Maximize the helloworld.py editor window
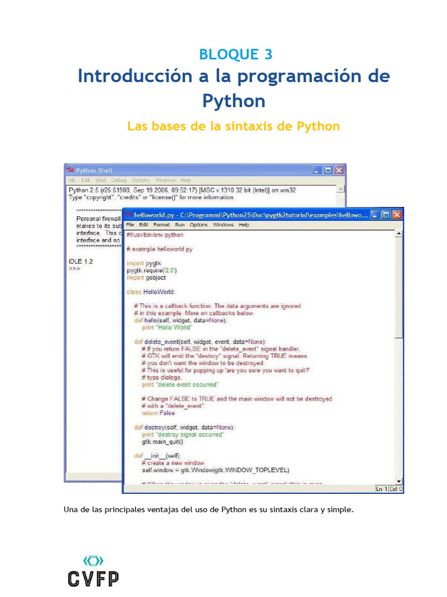 tap(386, 215)
